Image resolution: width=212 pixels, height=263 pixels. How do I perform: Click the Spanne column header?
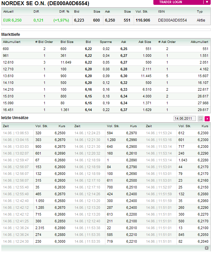coord(106,42)
